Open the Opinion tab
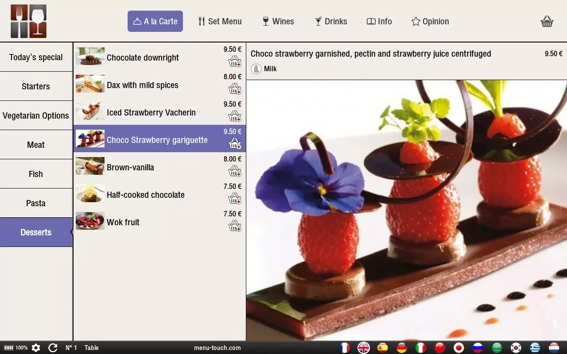Viewport: 567px width, 354px height. pos(430,21)
